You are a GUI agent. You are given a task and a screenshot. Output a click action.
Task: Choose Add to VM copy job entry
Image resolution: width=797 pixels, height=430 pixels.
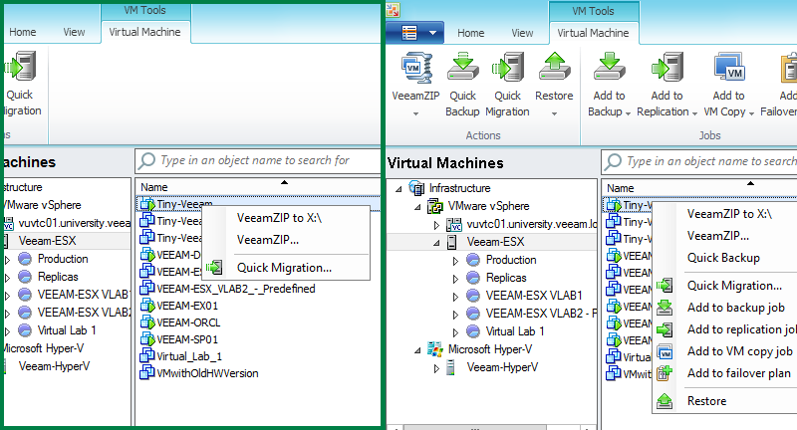739,351
